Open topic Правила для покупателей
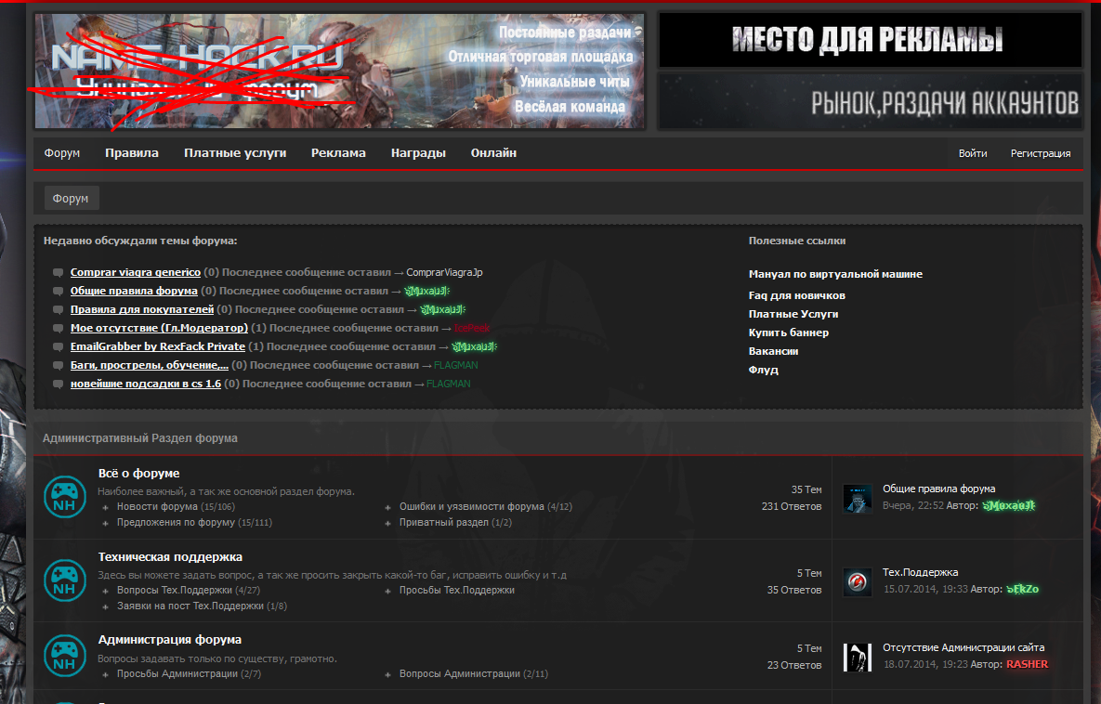1101x704 pixels. point(142,309)
